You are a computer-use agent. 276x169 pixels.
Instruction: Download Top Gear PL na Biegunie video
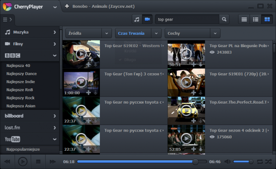(x=201, y=64)
